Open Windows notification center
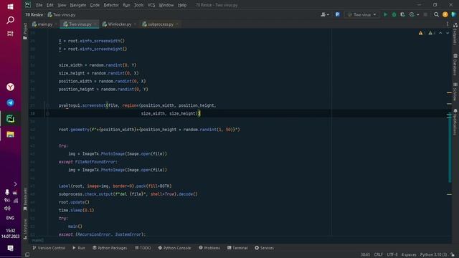The height and width of the screenshot is (258, 459). pos(10,249)
